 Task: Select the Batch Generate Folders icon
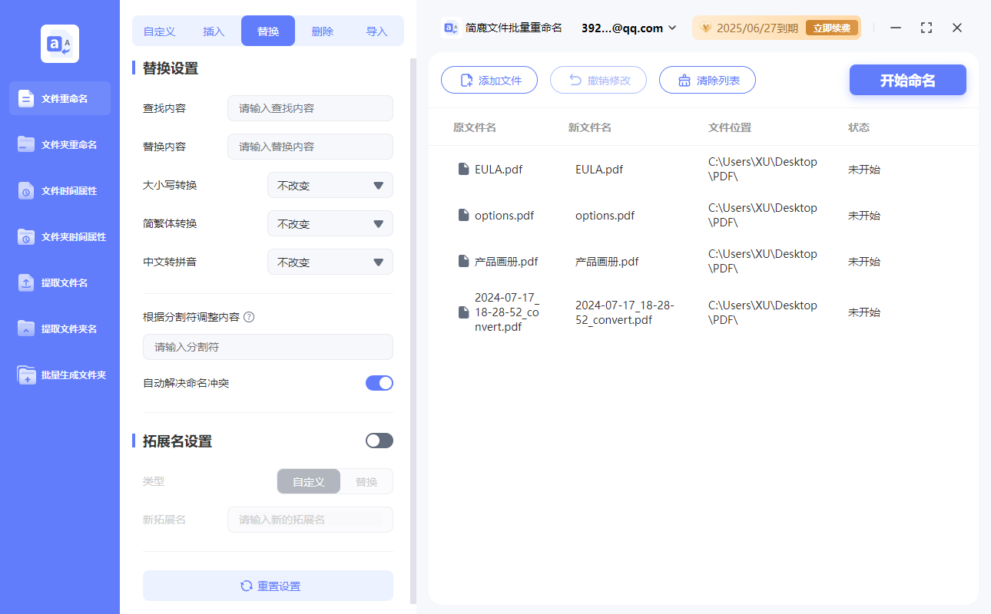26,375
